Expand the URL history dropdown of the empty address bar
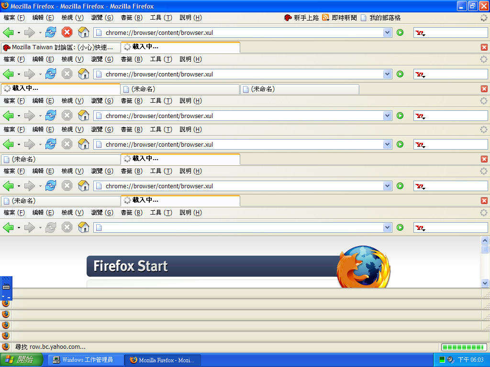Viewport: 490px width, 367px height. point(388,227)
